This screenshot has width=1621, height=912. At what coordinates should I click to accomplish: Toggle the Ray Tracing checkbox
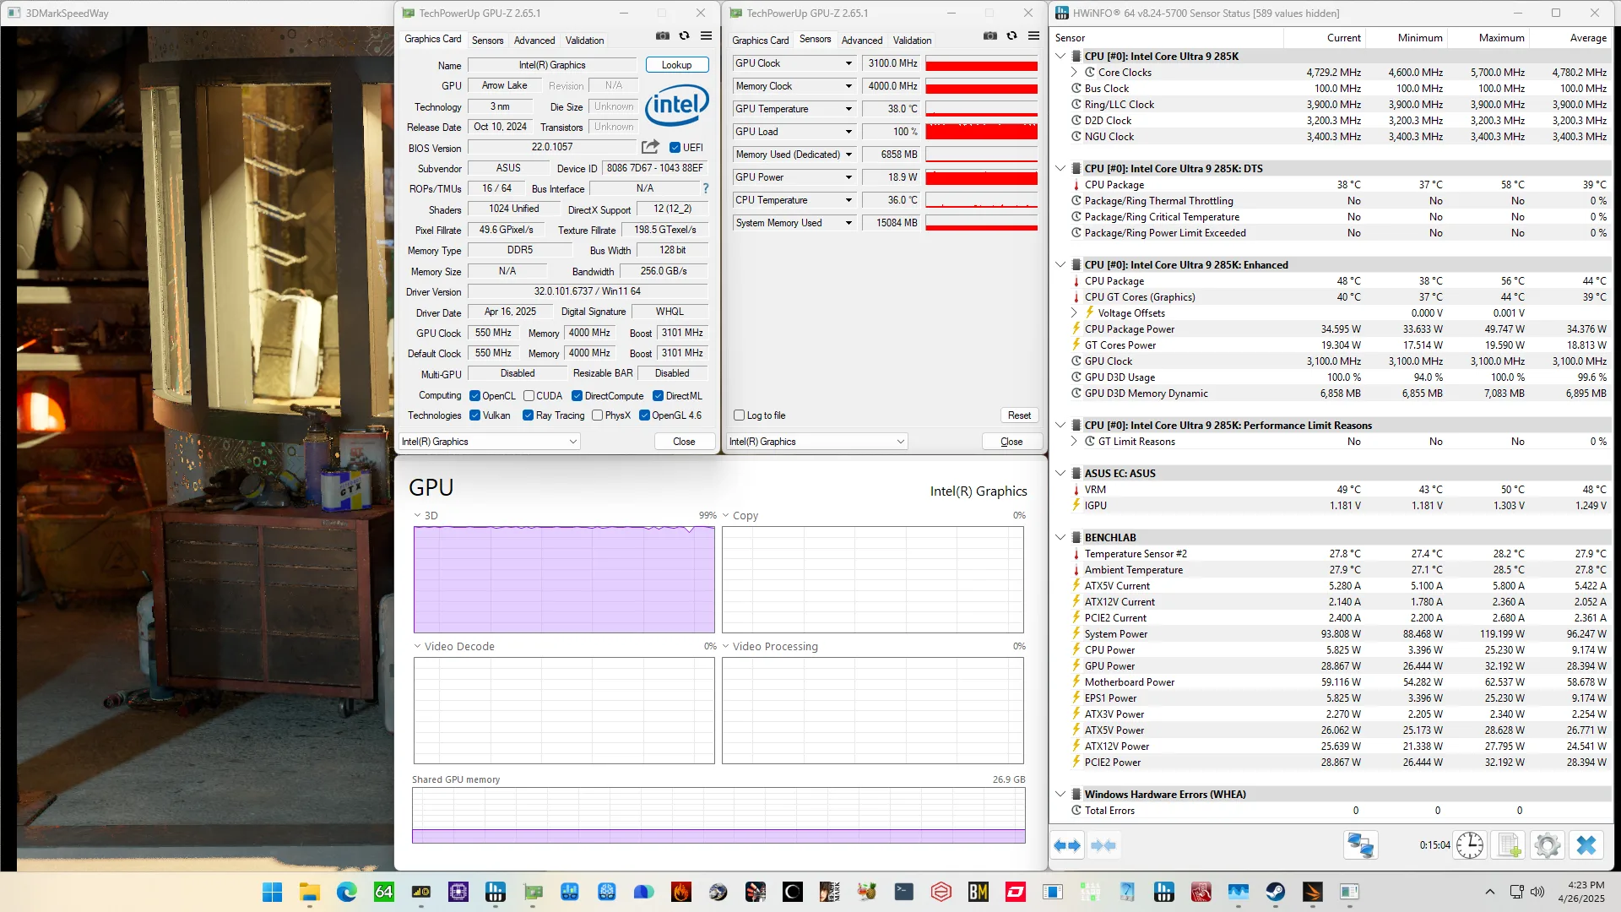(528, 415)
